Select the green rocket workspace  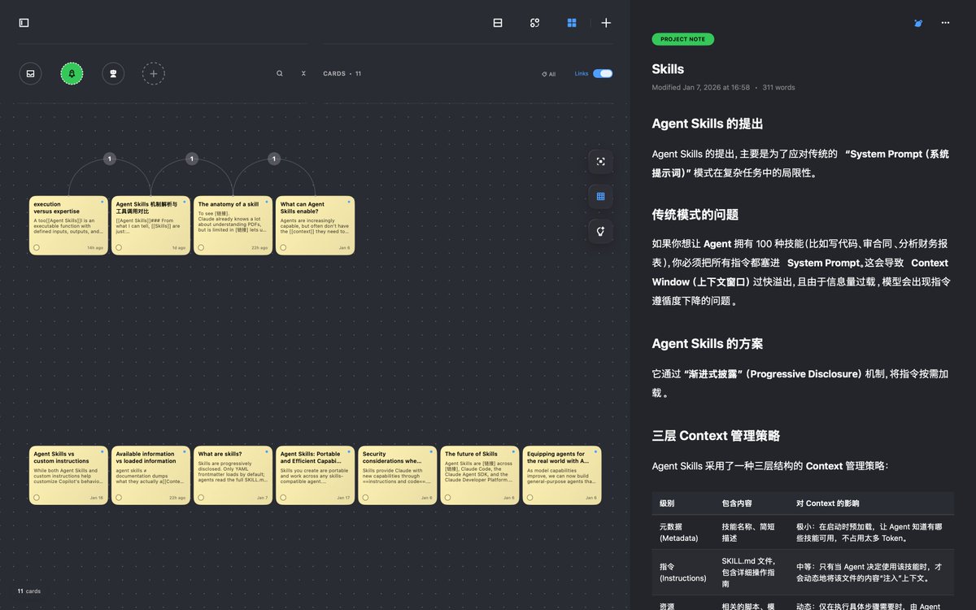click(72, 73)
